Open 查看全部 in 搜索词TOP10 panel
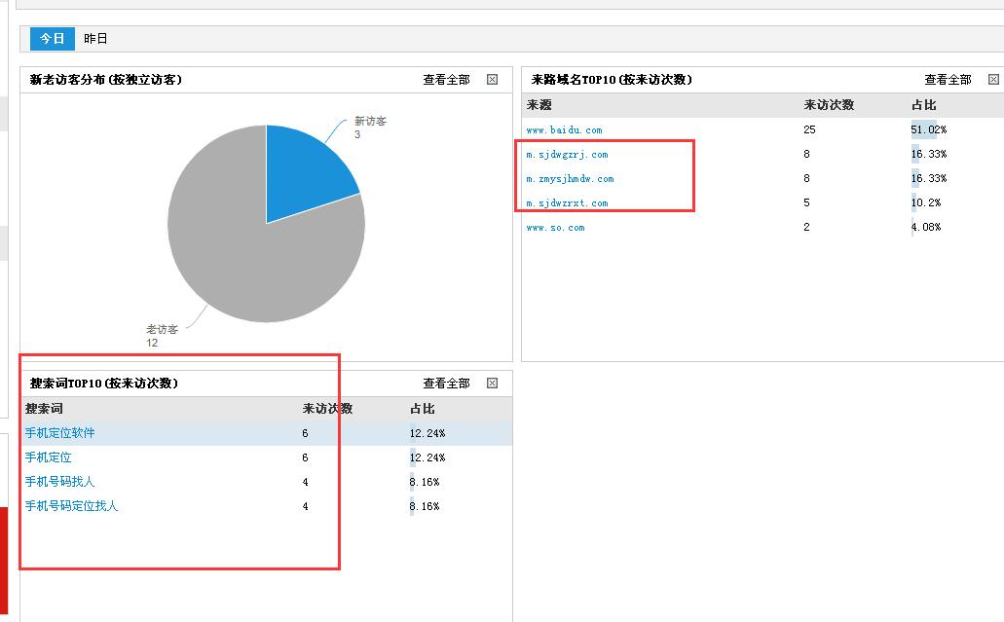This screenshot has height=622, width=1004. (446, 384)
